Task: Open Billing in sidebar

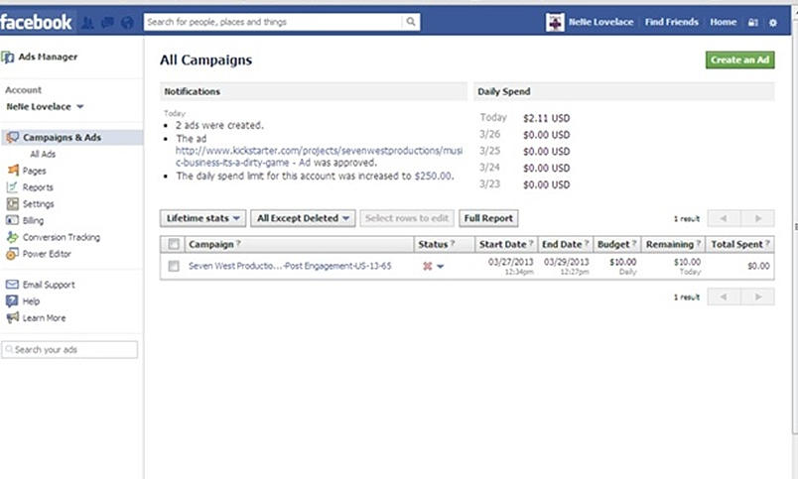Action: (x=33, y=221)
